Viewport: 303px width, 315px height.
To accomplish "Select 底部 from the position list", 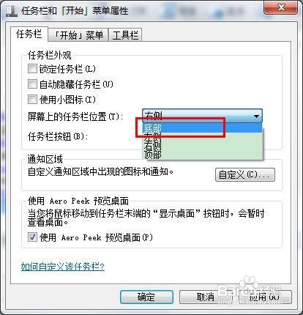I will click(x=202, y=128).
